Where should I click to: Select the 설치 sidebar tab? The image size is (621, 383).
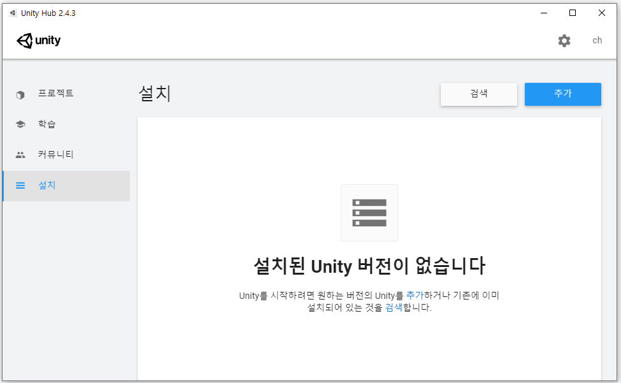66,185
